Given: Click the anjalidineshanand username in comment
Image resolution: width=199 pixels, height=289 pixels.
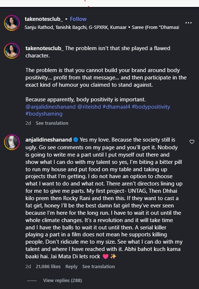Looking at the screenshot, I should [x=48, y=140].
